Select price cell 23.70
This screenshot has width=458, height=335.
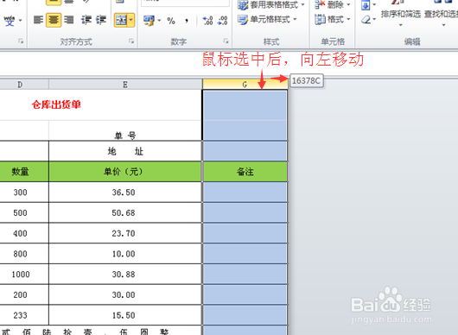click(x=125, y=233)
